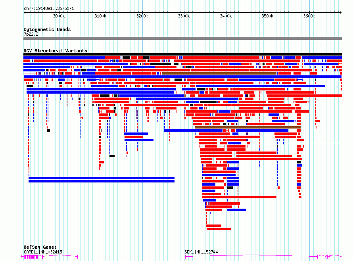Click the right arrow end of ruler
353x261 pixels.
pos(340,12)
